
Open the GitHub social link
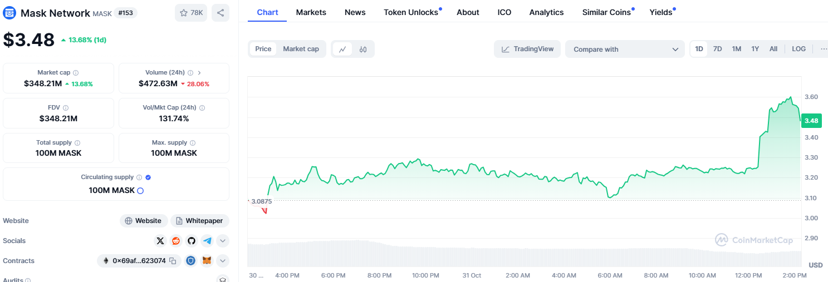tap(192, 241)
